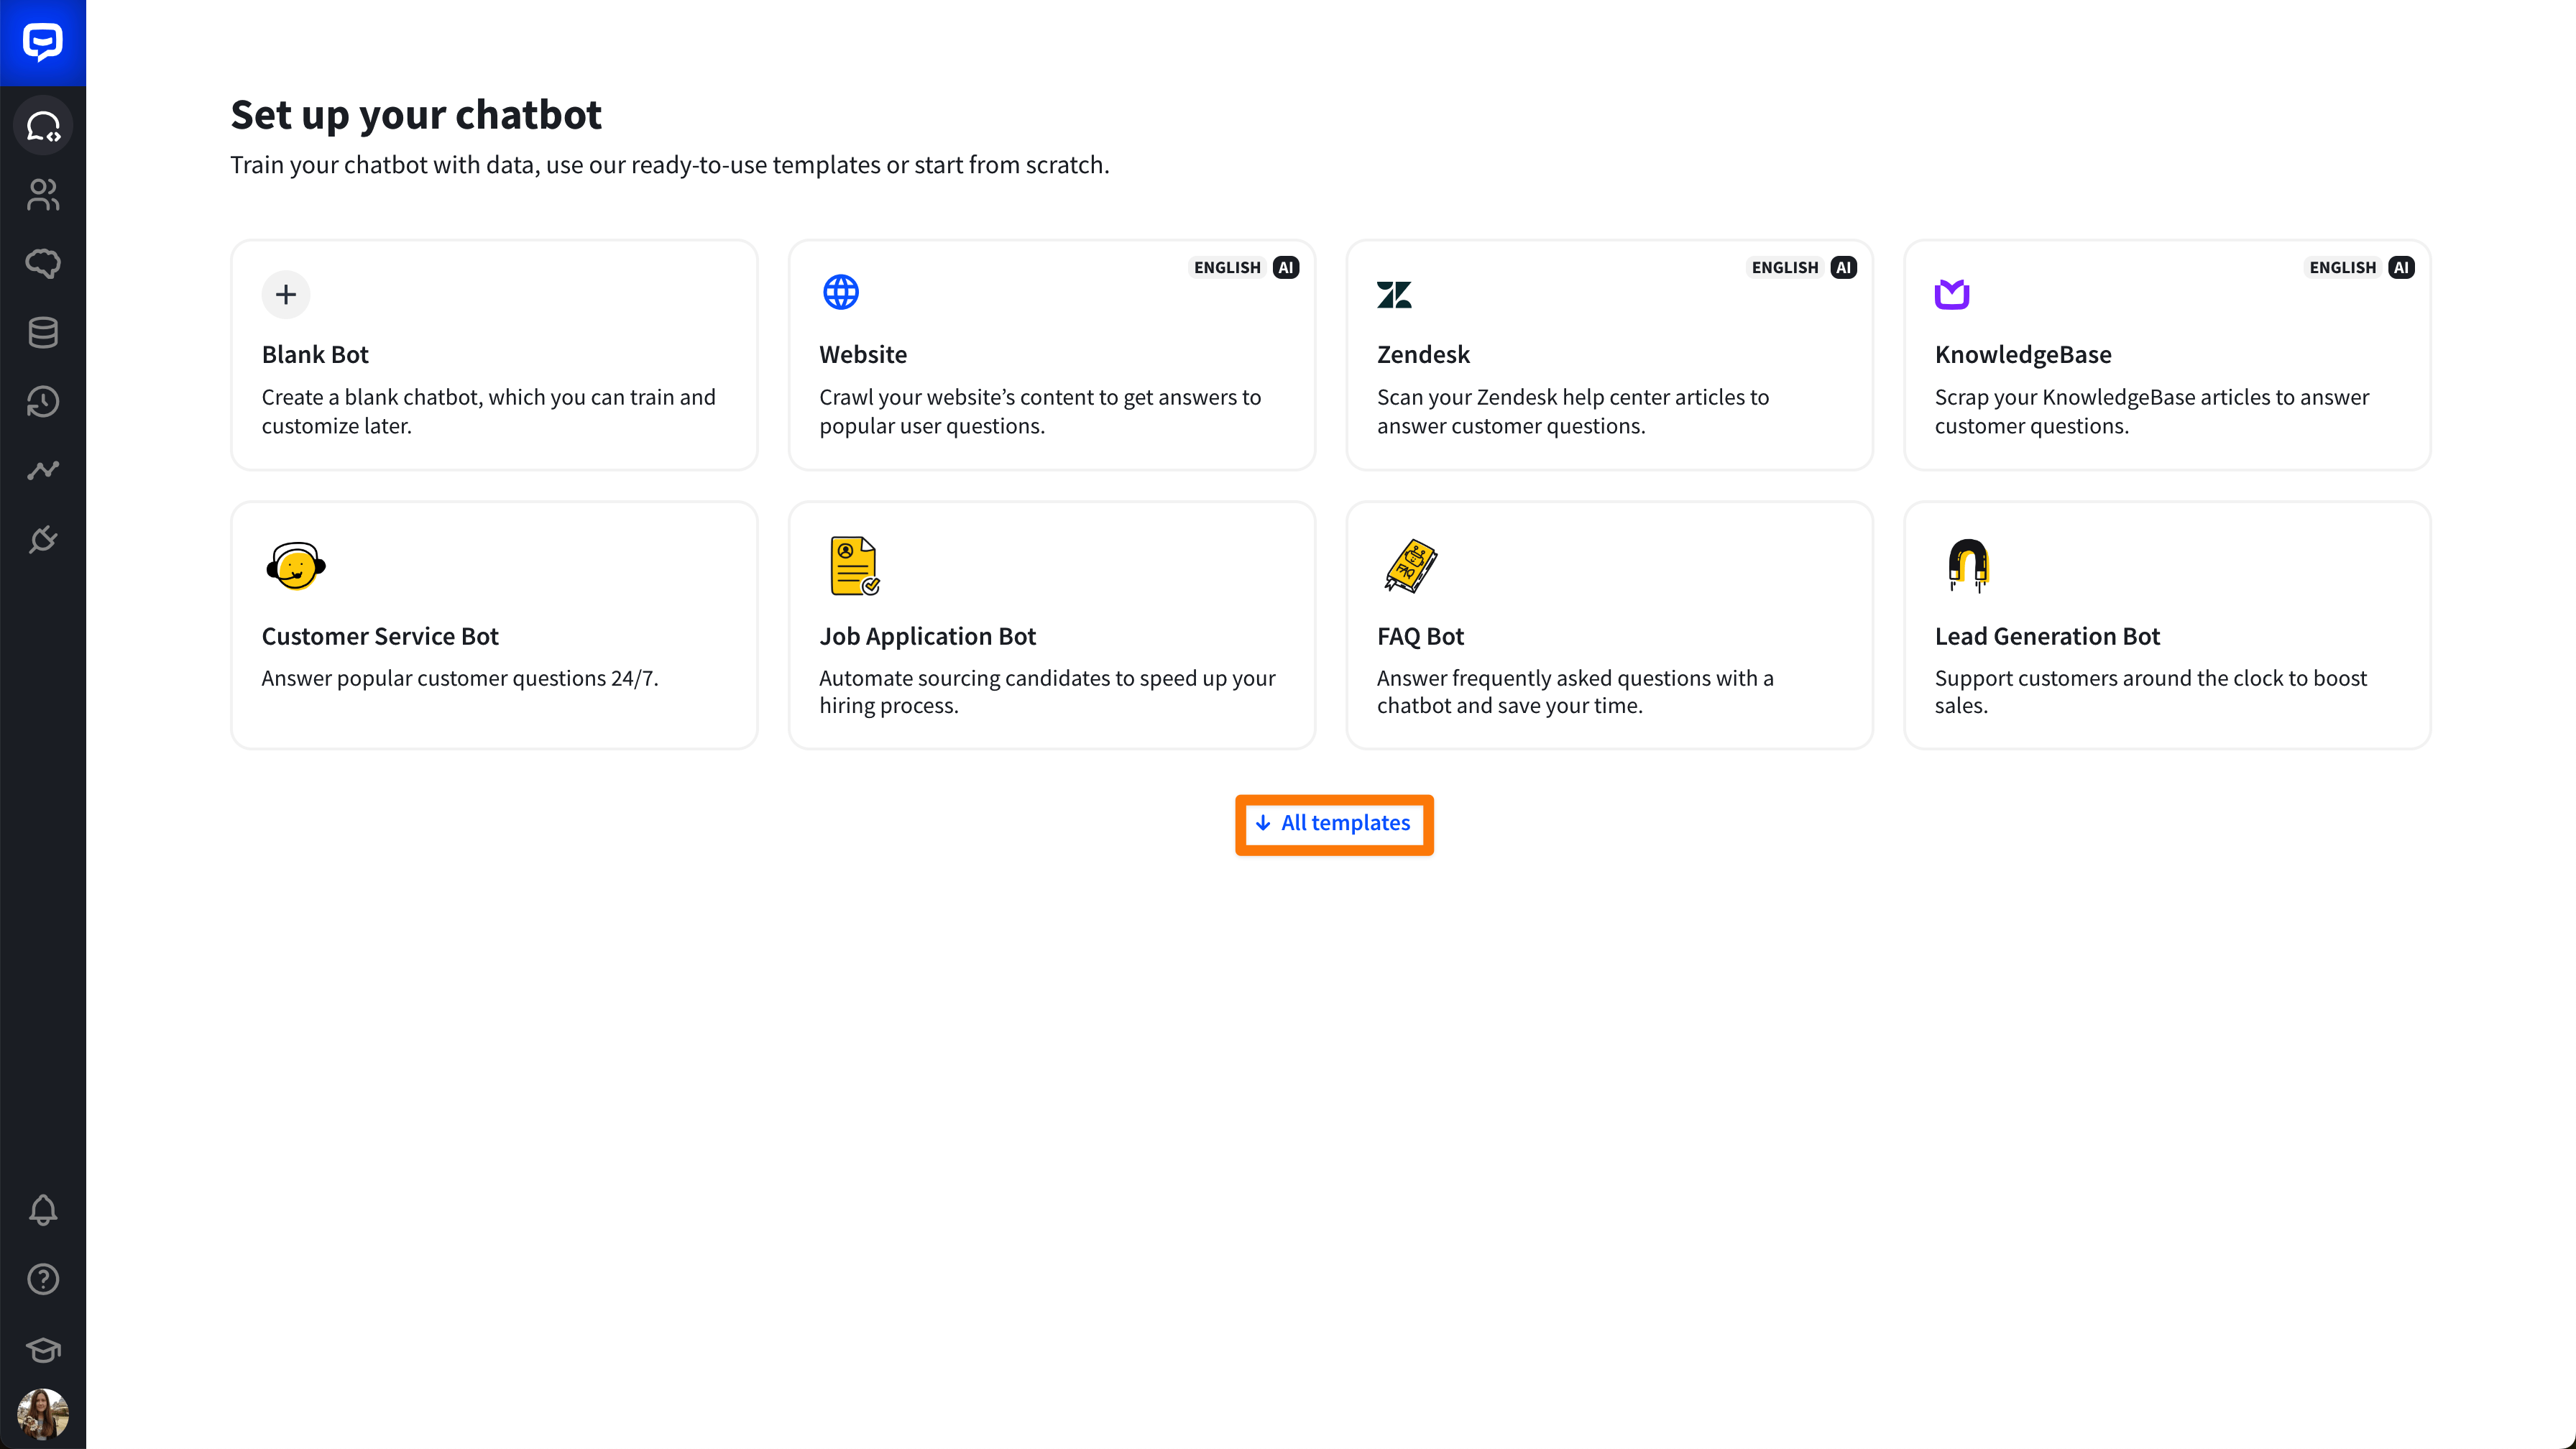
Task: Click the Job Application Bot document icon
Action: pyautogui.click(x=855, y=566)
